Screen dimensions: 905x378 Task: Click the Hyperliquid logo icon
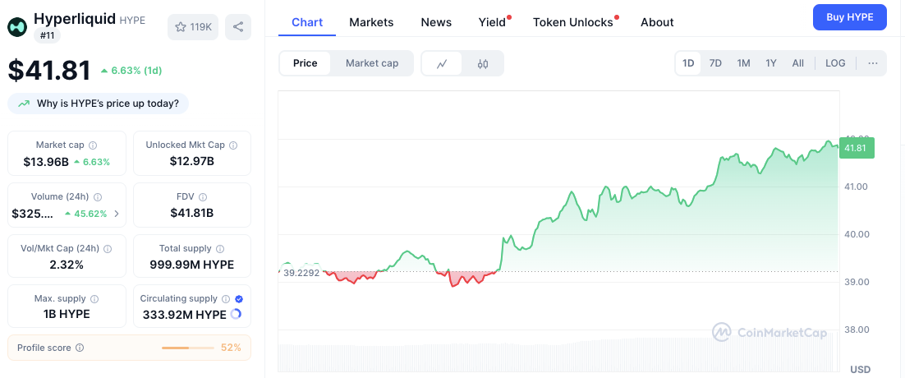tap(16, 26)
